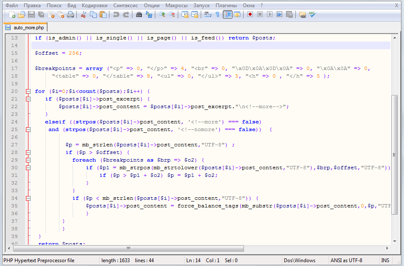This screenshot has width=404, height=266.
Task: Click the X close document button in menu bar
Action: coord(397,6)
